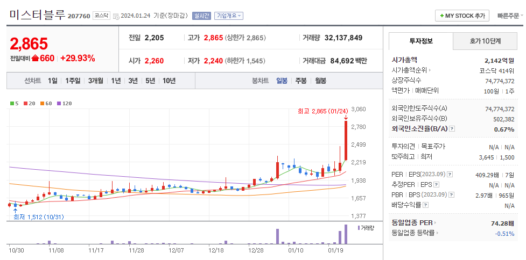
Task: Click the stock code 207760
Action: pos(79,16)
